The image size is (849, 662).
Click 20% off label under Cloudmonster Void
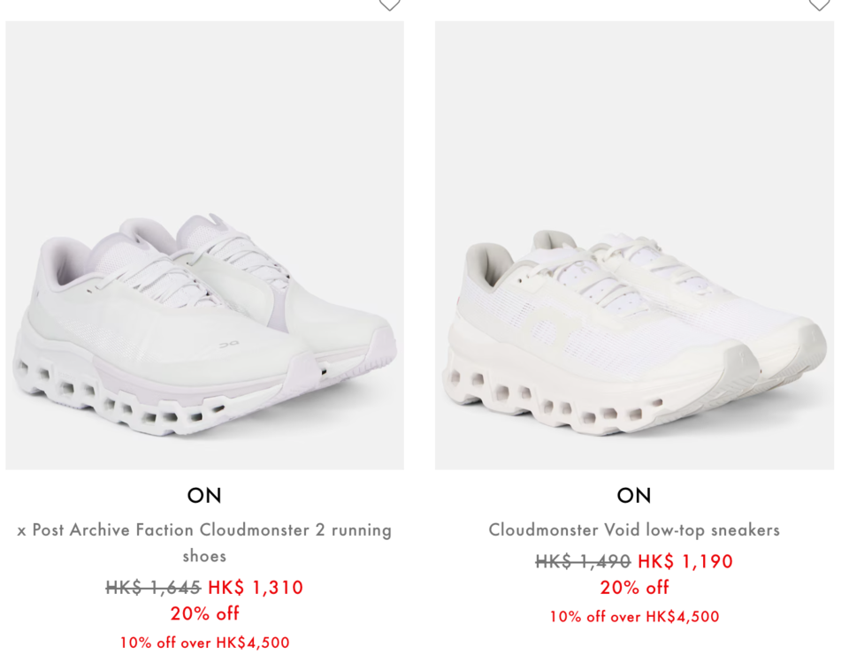tap(635, 587)
